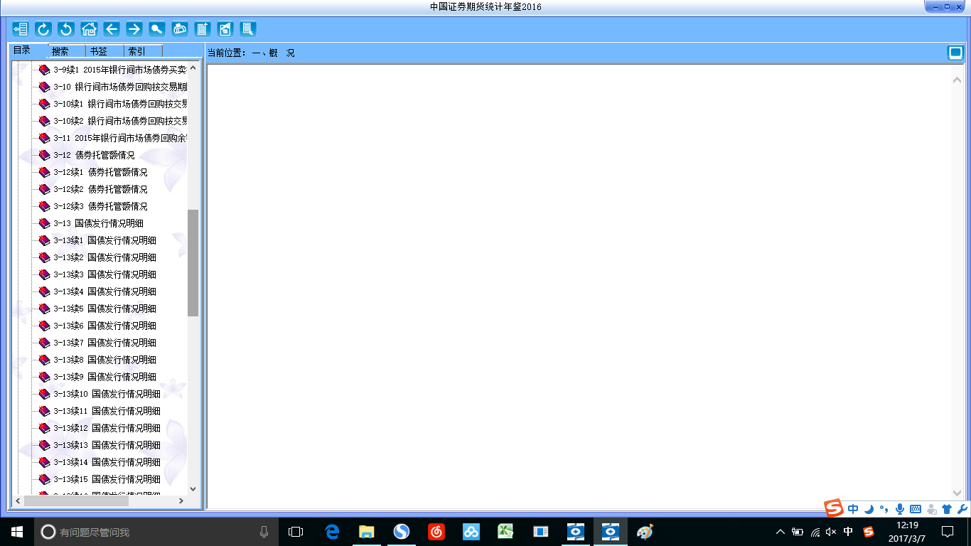This screenshot has width=971, height=546.
Task: Open voice input via the IME microphone icon
Action: tap(899, 509)
